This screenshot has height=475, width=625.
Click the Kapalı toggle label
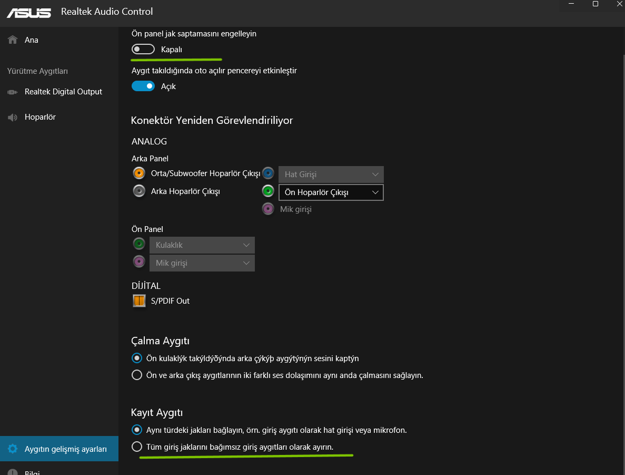click(172, 50)
